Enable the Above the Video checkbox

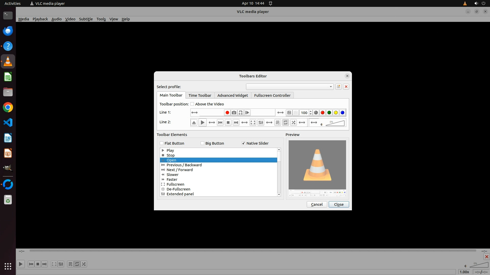point(192,104)
